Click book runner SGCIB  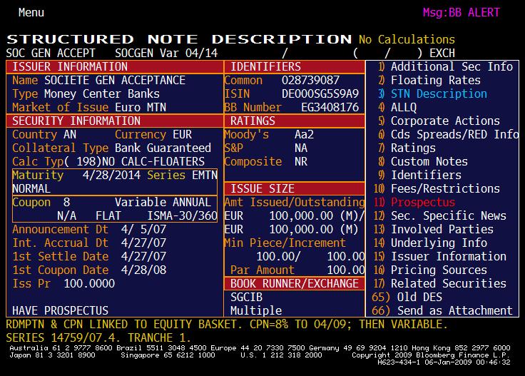[246, 297]
